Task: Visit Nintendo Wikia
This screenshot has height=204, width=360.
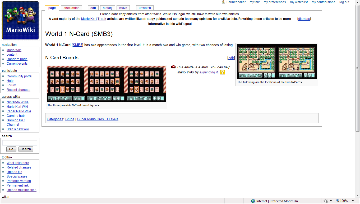Action: coord(17,102)
